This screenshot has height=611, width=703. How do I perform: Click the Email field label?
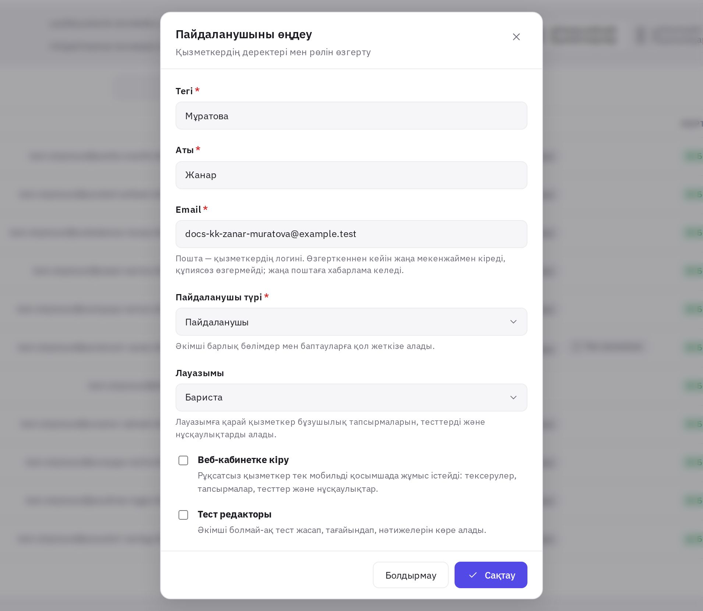click(188, 209)
